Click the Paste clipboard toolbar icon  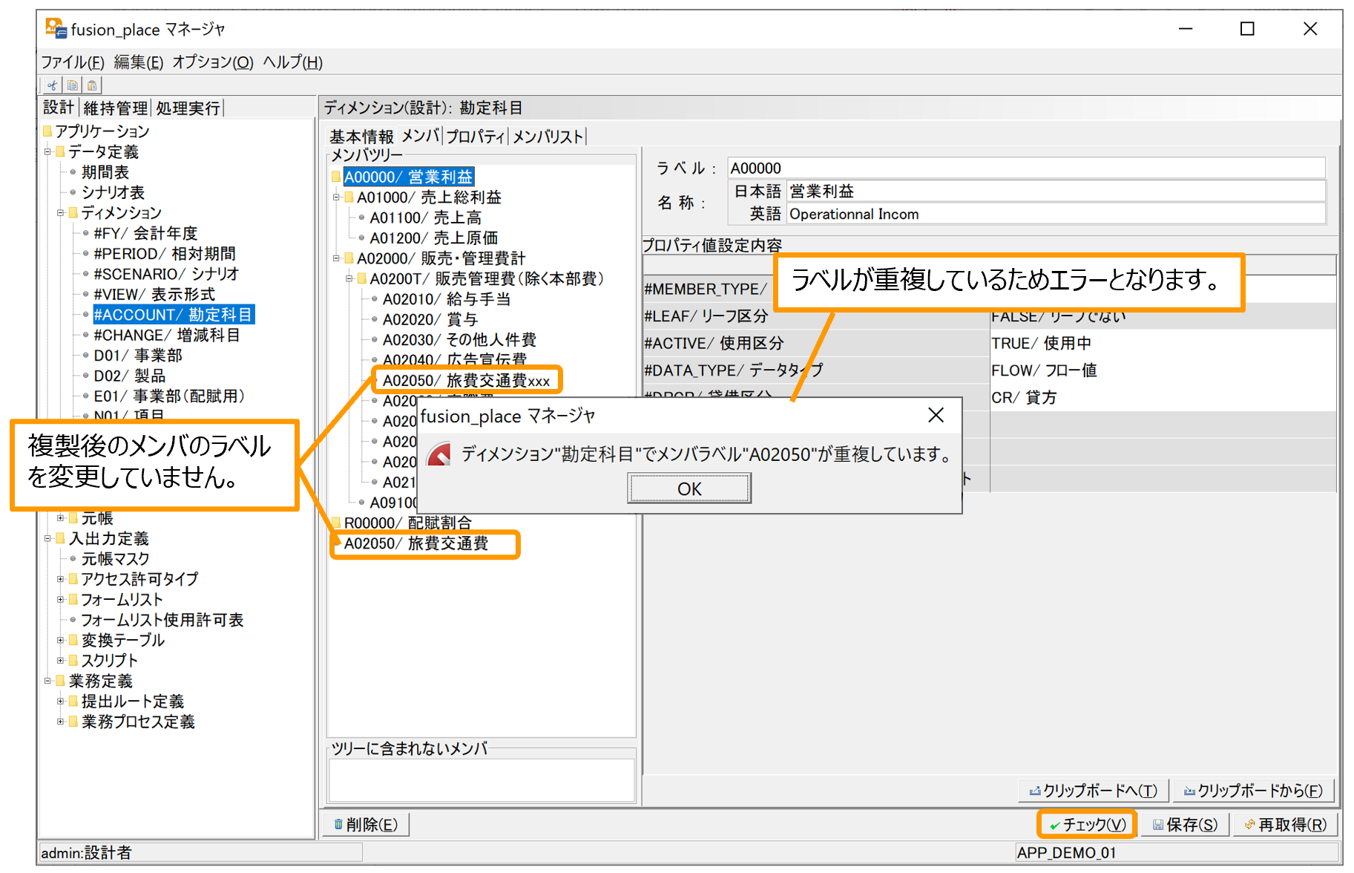[x=92, y=85]
